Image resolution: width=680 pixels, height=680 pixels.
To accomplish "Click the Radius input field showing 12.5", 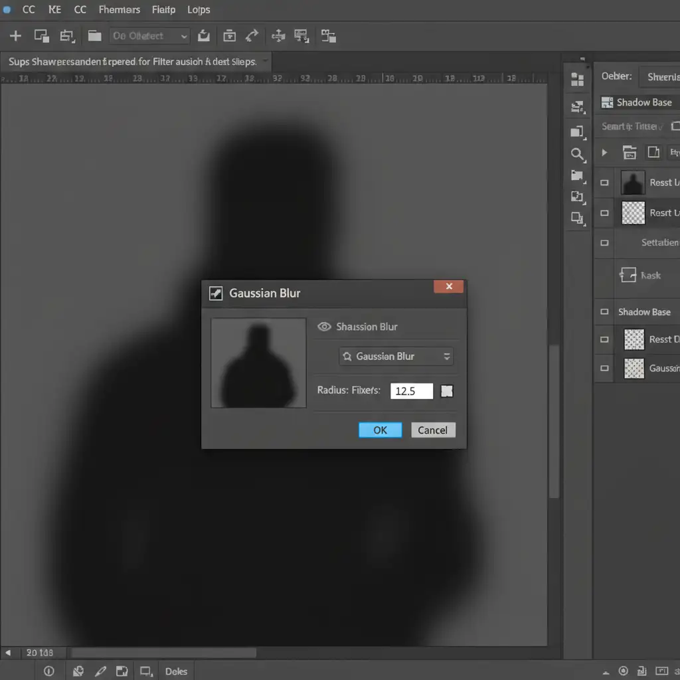I will tap(411, 391).
